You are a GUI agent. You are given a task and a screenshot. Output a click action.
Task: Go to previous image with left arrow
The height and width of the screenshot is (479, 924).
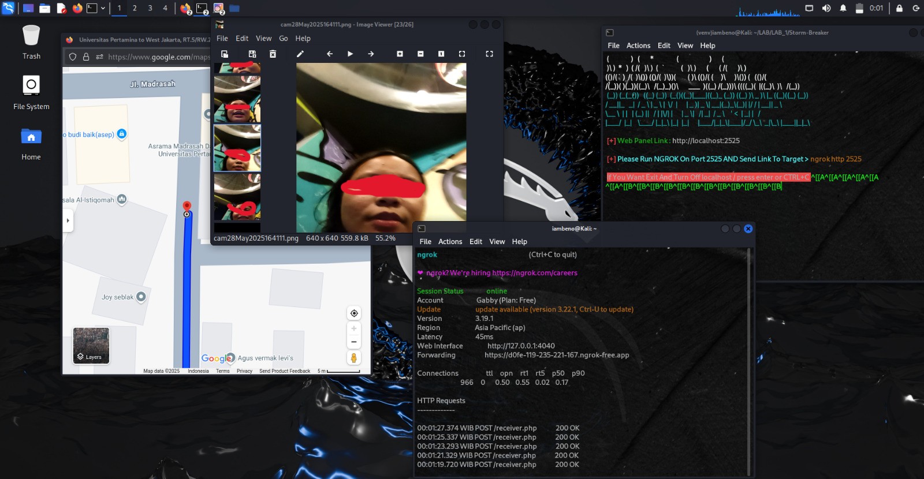330,54
